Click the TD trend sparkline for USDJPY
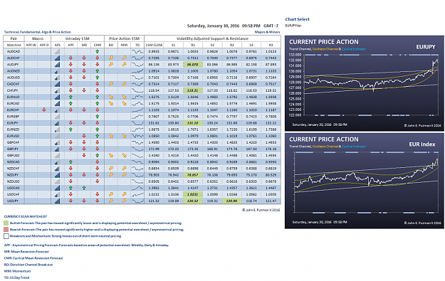 (137, 201)
